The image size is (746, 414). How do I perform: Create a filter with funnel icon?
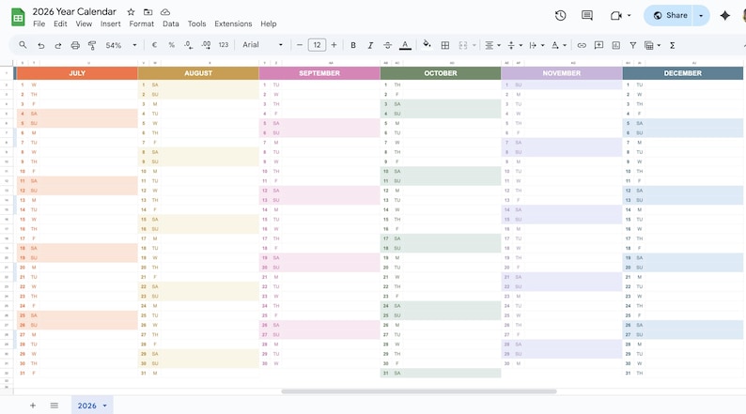coord(633,45)
